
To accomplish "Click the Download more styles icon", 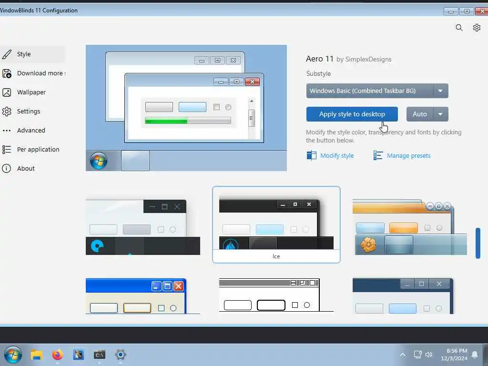I will 7,73.
